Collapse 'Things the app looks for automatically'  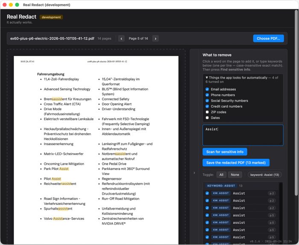[x=242, y=80]
